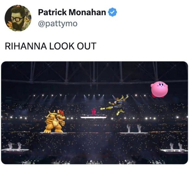
Task: Click the pink Kirby character
Action: [159, 89]
